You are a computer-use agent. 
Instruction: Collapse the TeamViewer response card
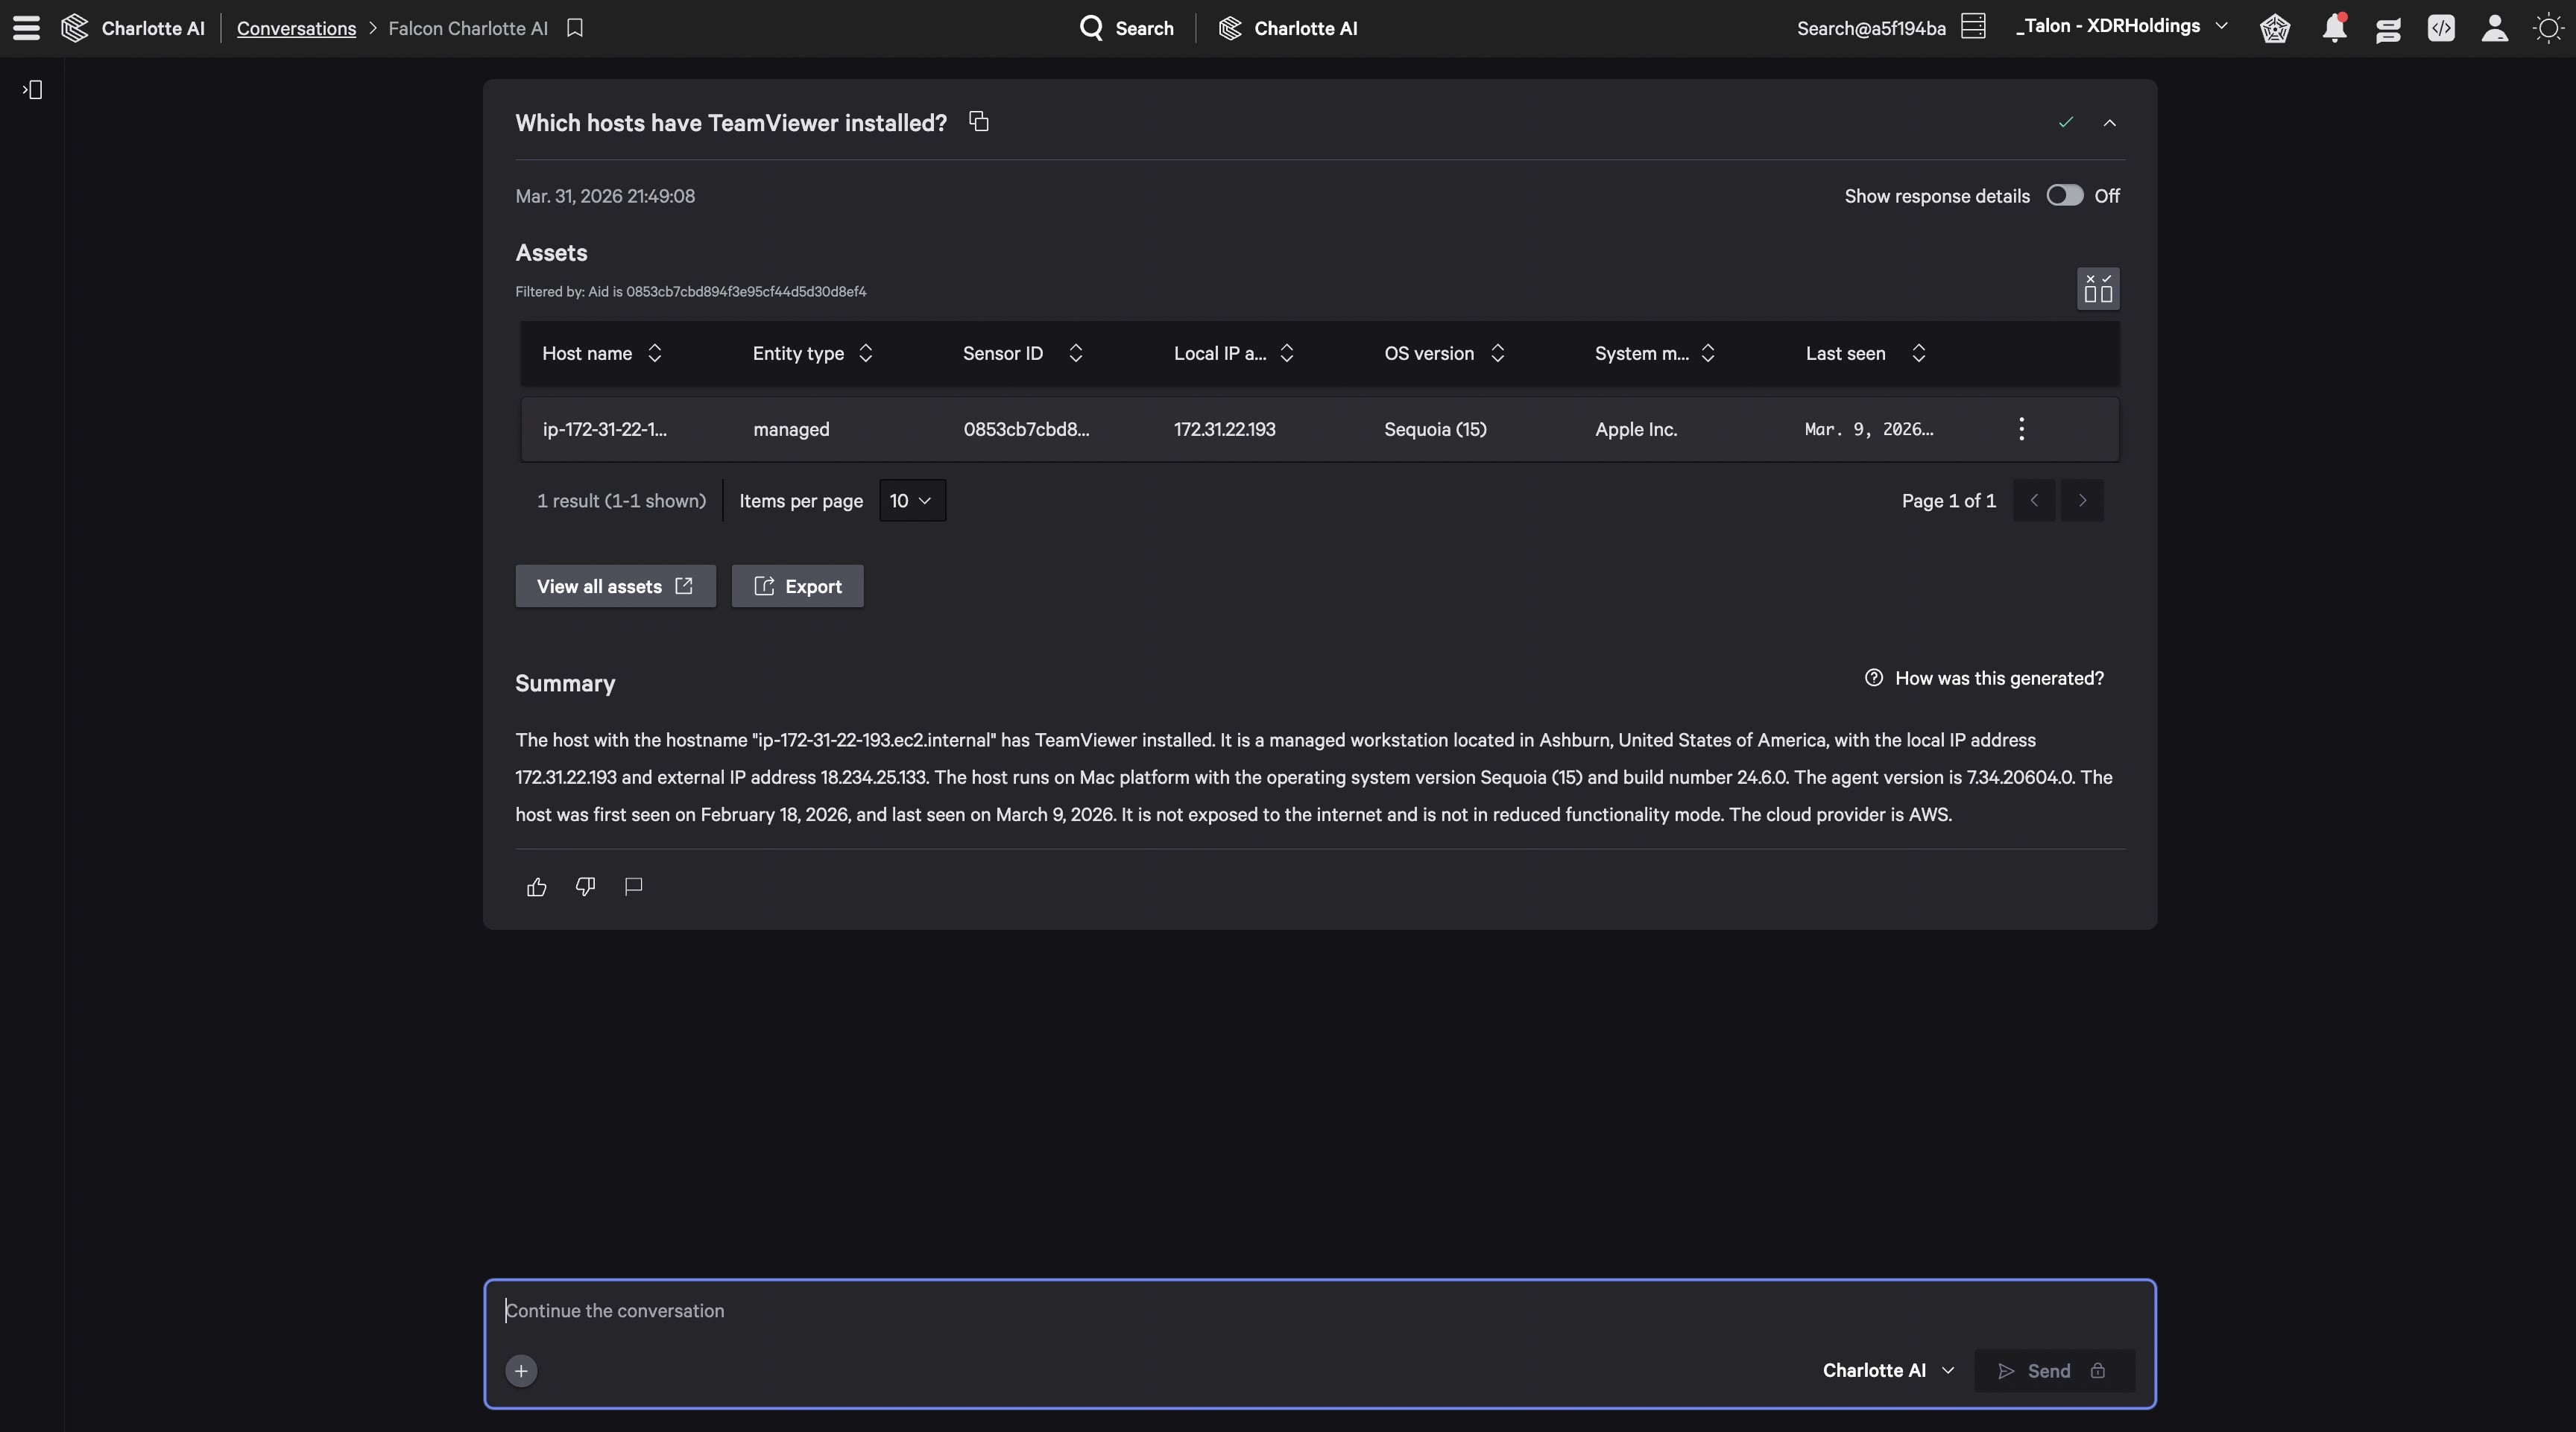pyautogui.click(x=2110, y=123)
